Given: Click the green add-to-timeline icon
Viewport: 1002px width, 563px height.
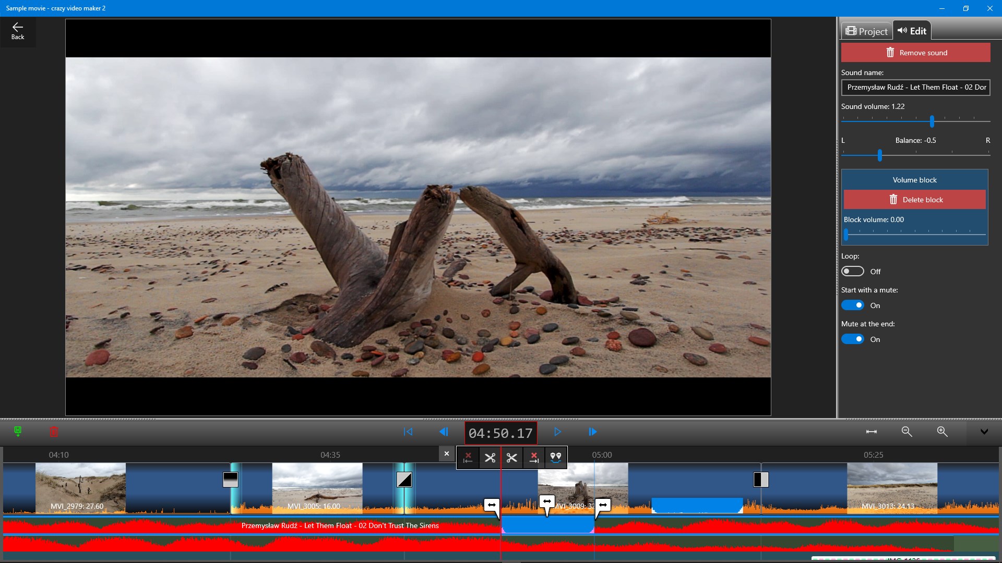Looking at the screenshot, I should point(18,432).
